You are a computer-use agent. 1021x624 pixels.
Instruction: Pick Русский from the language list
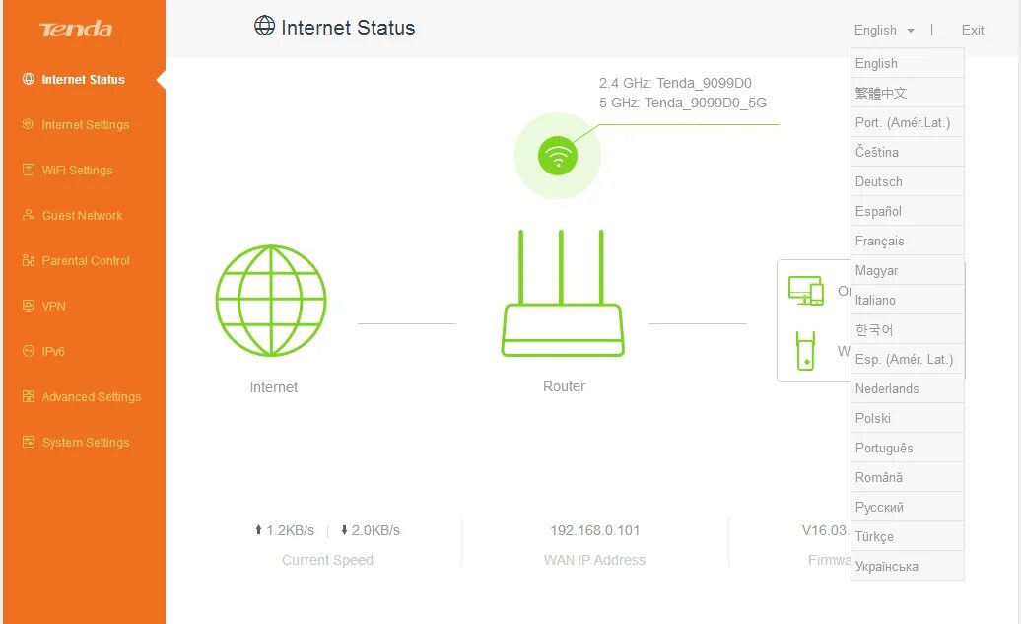point(880,508)
